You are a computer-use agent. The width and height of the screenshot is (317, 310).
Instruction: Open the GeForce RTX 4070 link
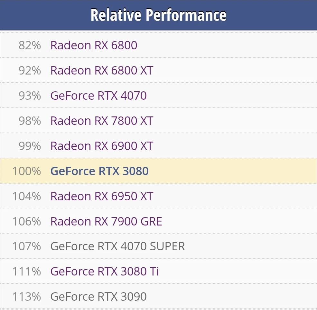pos(98,96)
